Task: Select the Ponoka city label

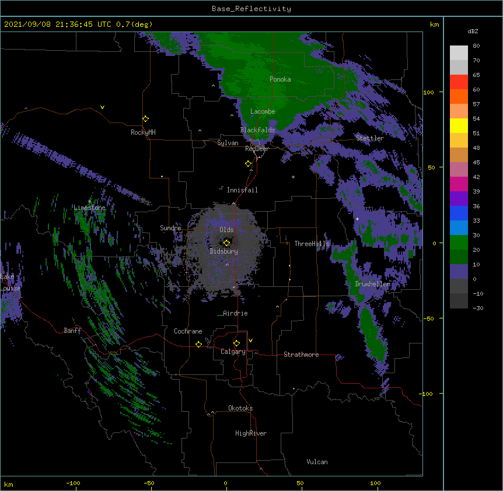Action: 280,79
